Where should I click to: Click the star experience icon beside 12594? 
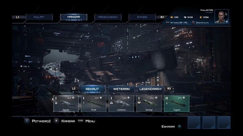[201, 17]
